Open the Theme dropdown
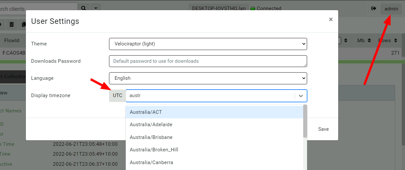Screen dimensions: 405x170 pyautogui.click(x=208, y=44)
